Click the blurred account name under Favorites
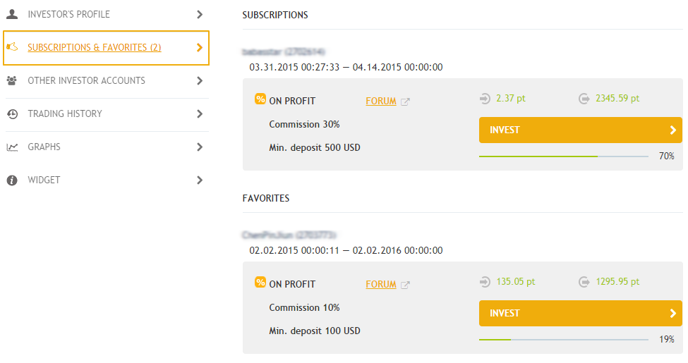 289,235
